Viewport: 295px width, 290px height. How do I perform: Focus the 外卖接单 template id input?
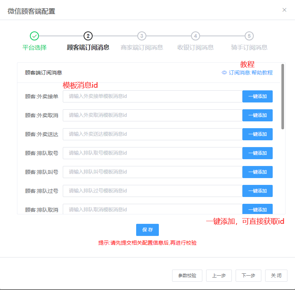(152, 96)
